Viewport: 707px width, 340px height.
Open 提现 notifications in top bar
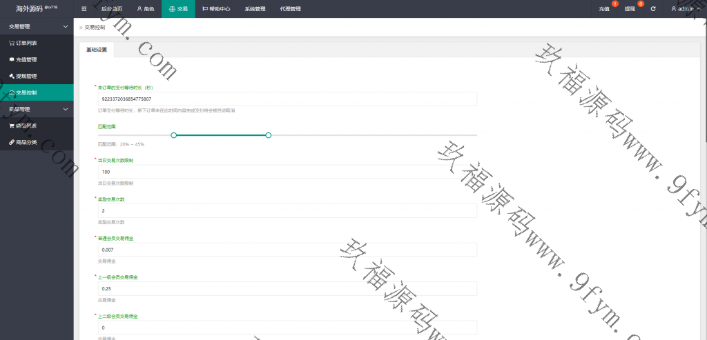[630, 8]
